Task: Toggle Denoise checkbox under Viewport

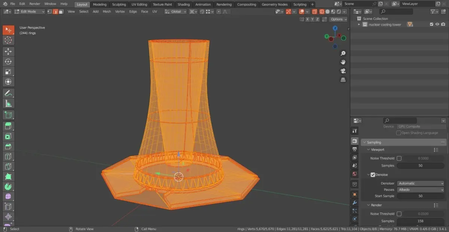Action: tap(373, 175)
